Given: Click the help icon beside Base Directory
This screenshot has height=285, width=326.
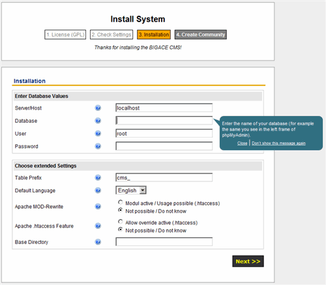Looking at the screenshot, I should point(98,242).
